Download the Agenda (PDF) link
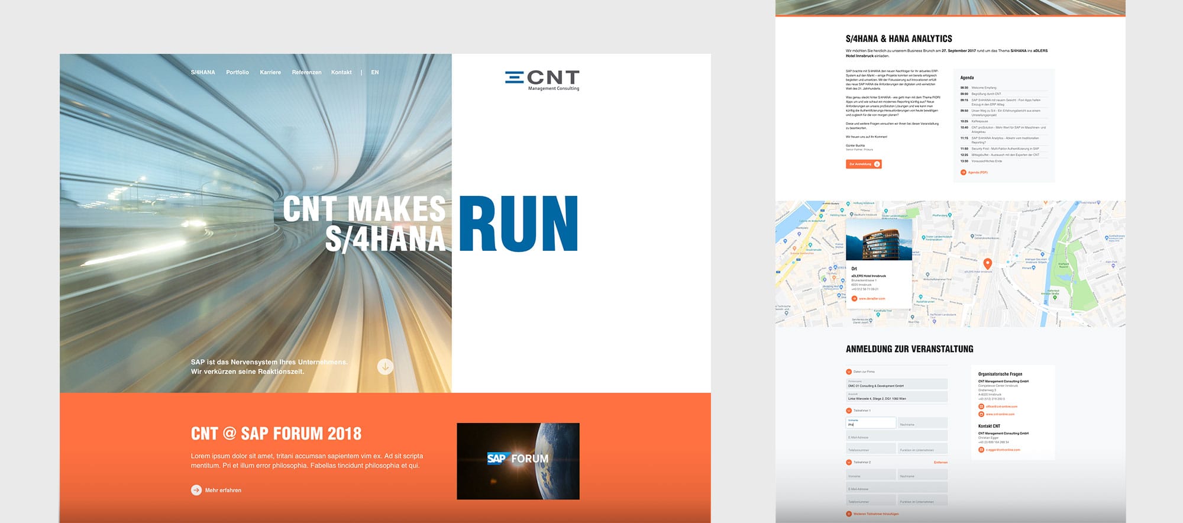The width and height of the screenshot is (1183, 523). pyautogui.click(x=978, y=172)
